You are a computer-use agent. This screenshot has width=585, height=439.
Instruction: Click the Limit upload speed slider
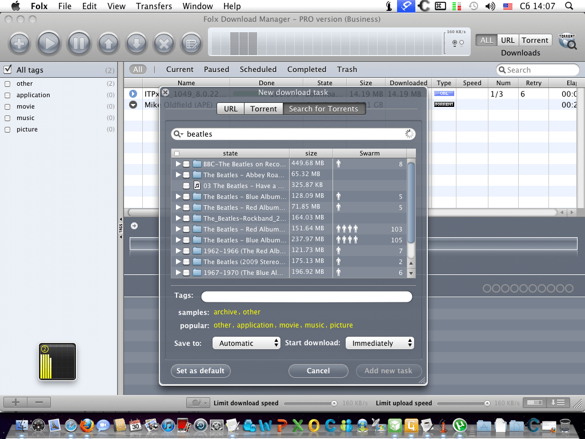tap(463, 403)
